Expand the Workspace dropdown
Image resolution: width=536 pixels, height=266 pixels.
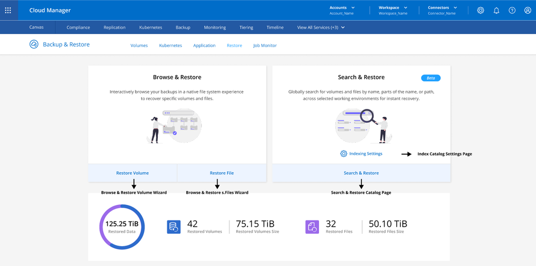[392, 8]
